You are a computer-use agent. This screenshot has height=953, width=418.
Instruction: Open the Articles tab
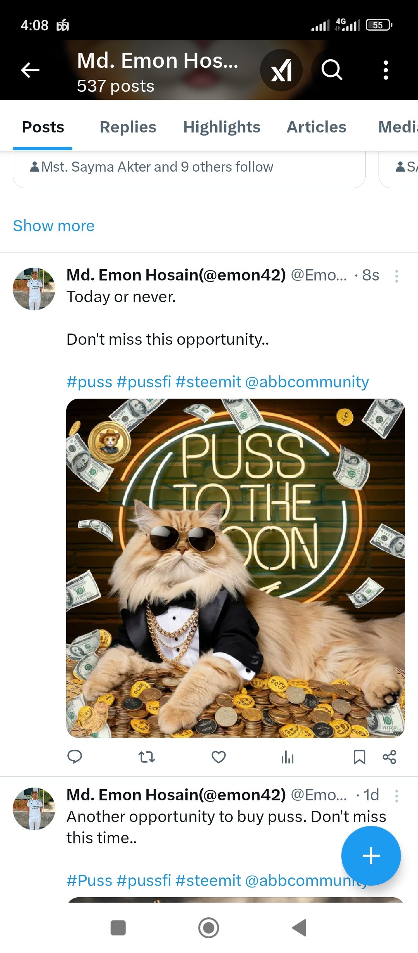click(x=316, y=127)
